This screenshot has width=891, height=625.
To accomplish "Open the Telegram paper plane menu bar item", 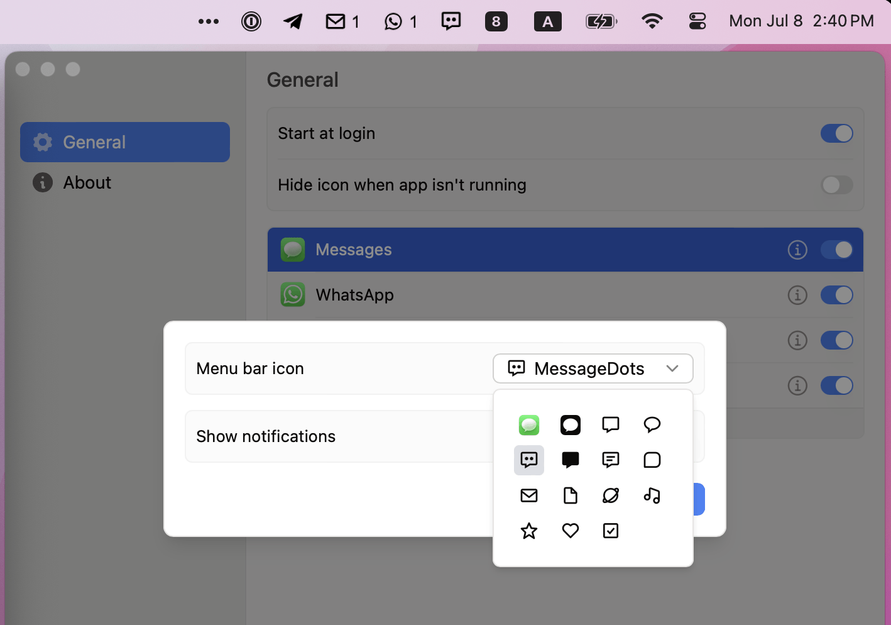I will (x=293, y=21).
